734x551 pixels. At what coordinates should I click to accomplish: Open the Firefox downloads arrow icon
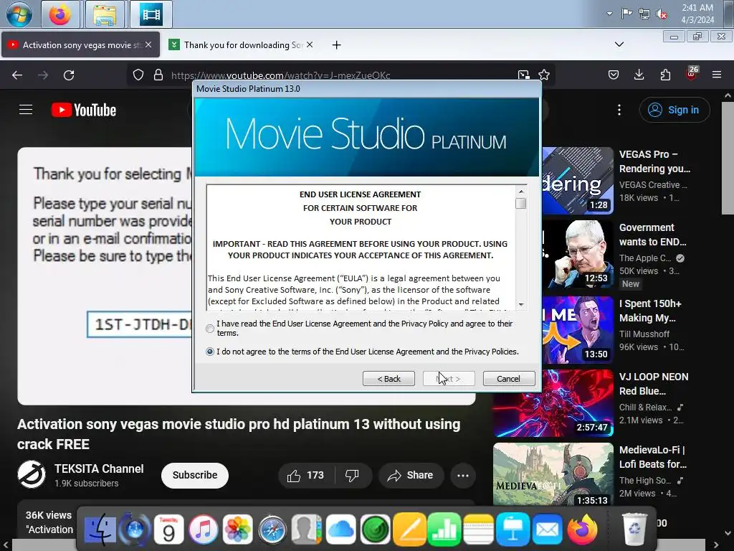click(639, 75)
